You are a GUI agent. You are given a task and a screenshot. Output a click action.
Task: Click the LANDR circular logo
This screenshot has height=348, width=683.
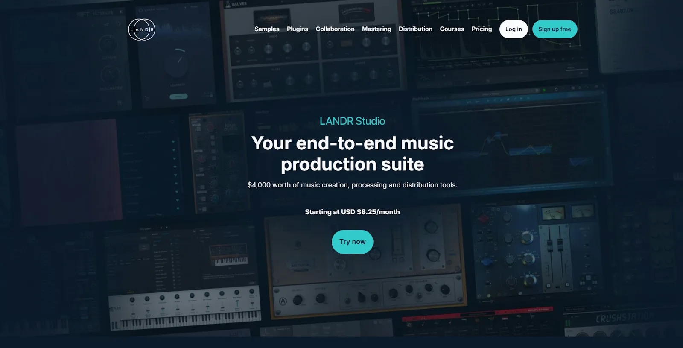click(142, 29)
